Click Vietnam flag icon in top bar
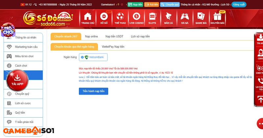This screenshot has height=138, width=263. 22,5
